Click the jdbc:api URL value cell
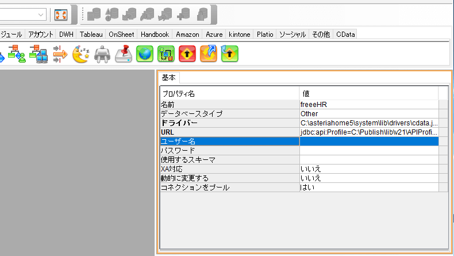 point(369,132)
